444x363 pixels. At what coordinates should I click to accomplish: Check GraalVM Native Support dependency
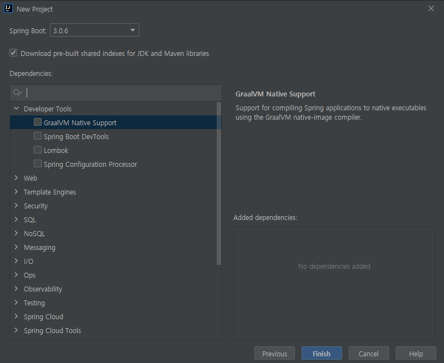click(x=38, y=122)
